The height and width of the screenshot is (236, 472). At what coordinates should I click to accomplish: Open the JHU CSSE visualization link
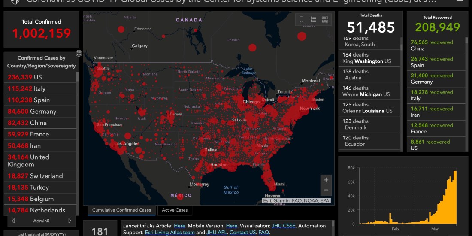(x=283, y=225)
